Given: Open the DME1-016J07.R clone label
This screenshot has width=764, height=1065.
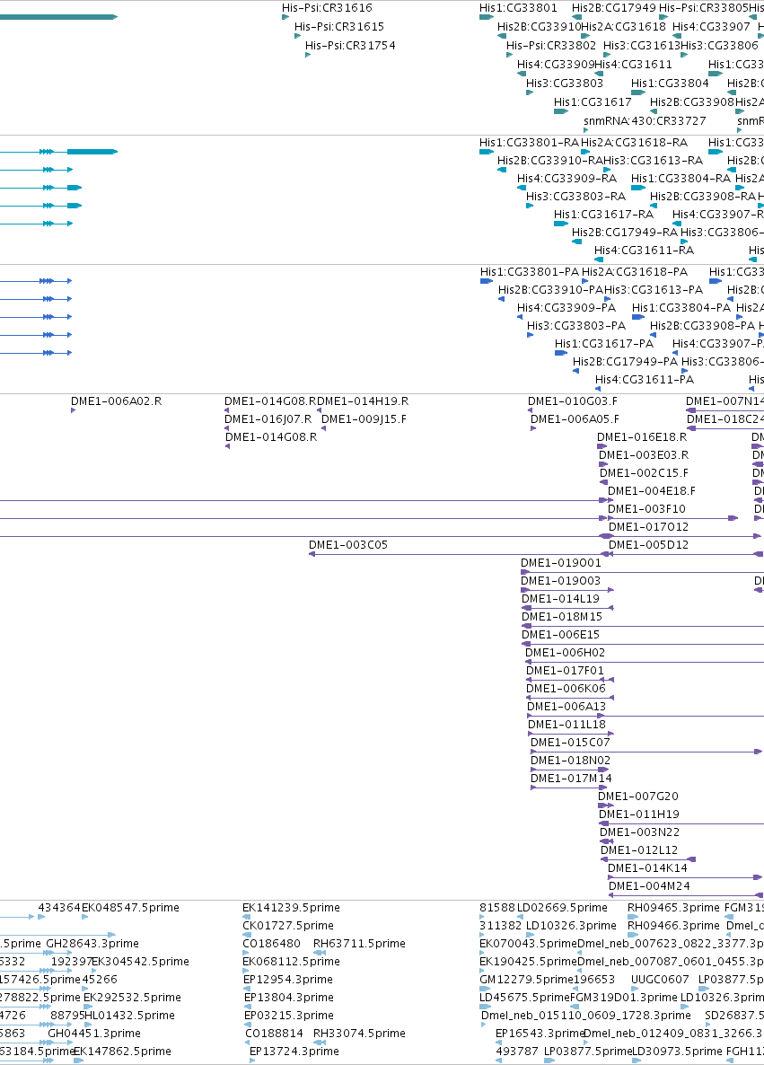Looking at the screenshot, I should [x=268, y=419].
